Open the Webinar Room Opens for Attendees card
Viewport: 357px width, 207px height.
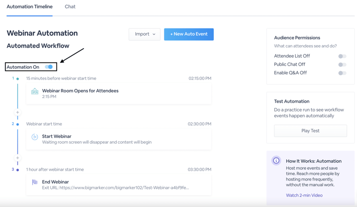click(119, 93)
